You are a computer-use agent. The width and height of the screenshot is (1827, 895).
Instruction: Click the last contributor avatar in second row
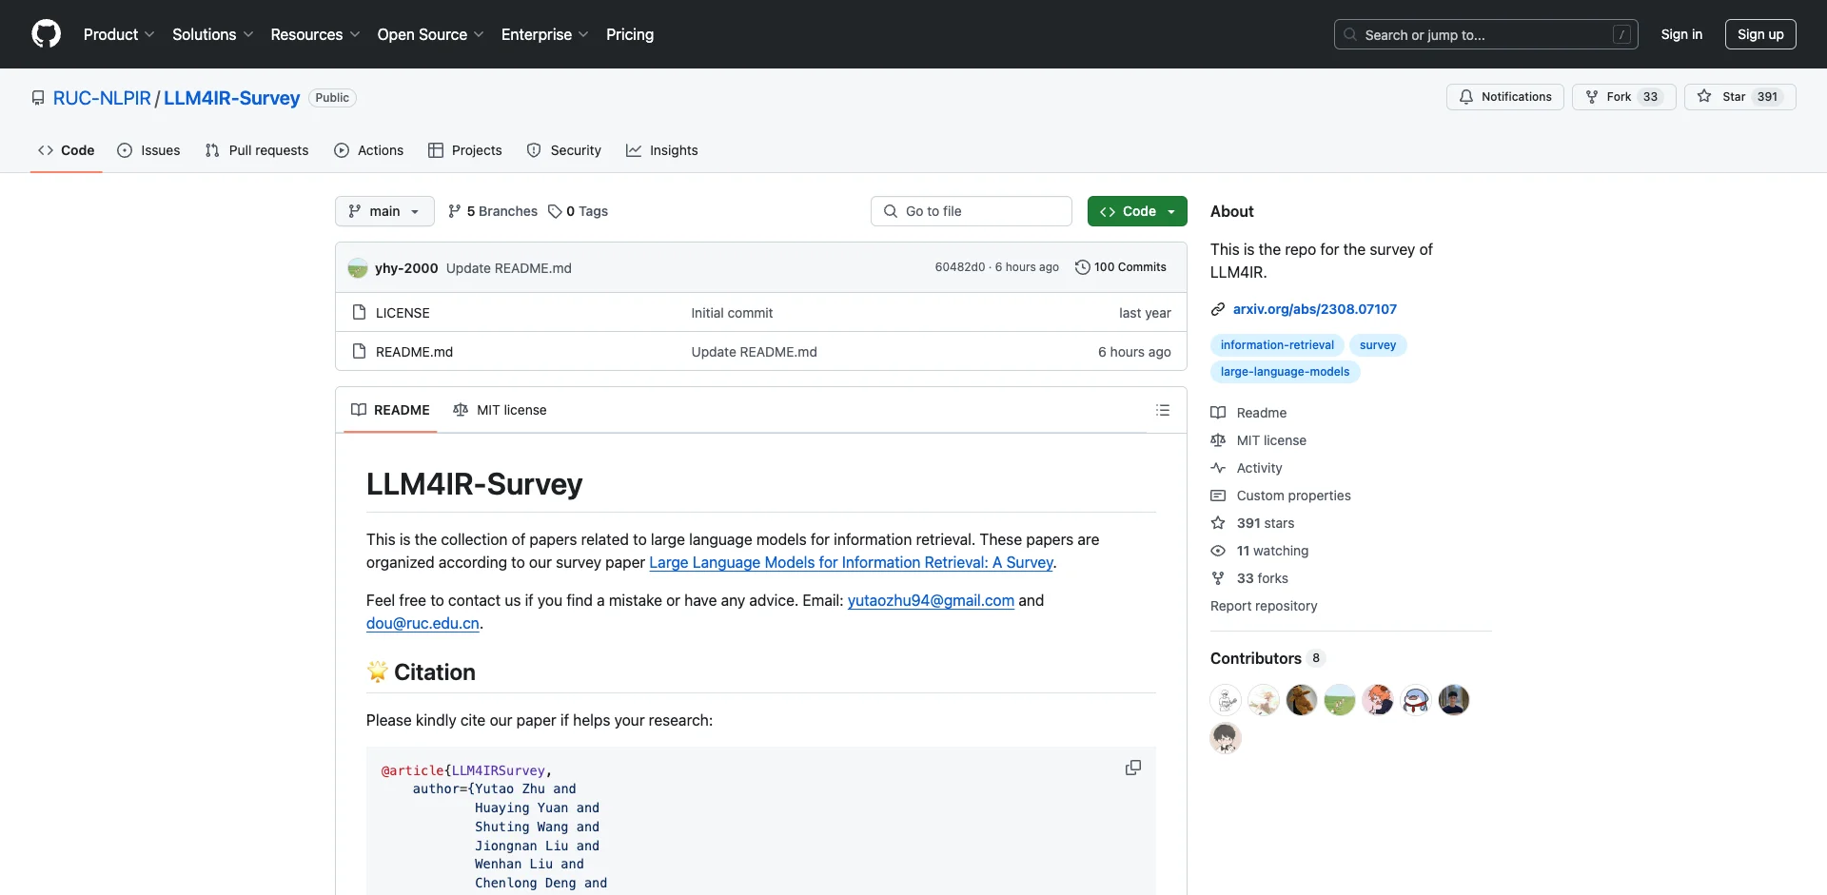point(1226,738)
